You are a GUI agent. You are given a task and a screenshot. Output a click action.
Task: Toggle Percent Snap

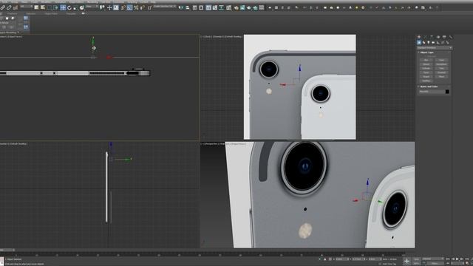[136, 7]
